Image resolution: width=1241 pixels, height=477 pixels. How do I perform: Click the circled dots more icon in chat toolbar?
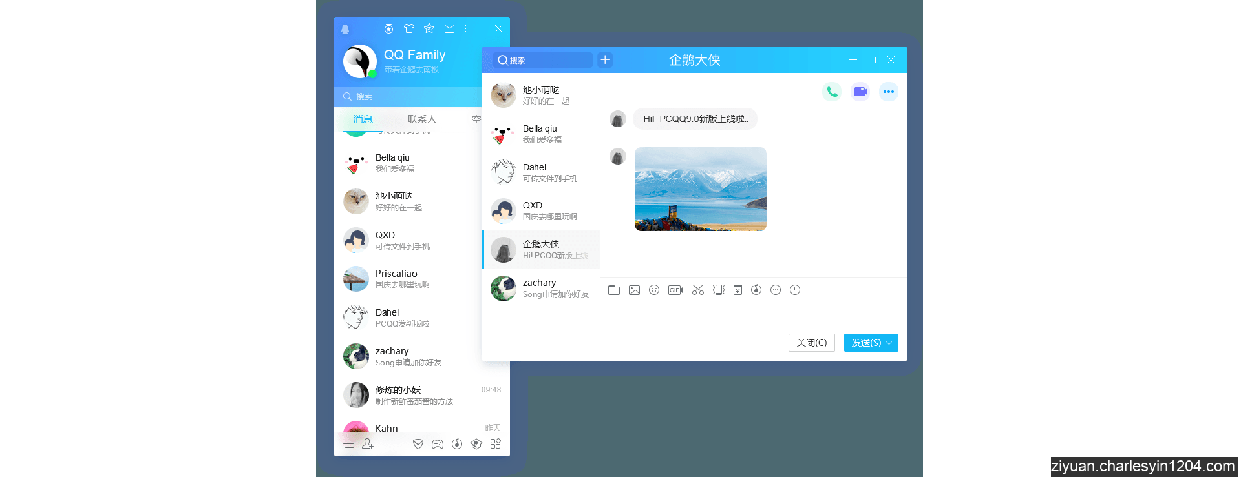click(776, 290)
